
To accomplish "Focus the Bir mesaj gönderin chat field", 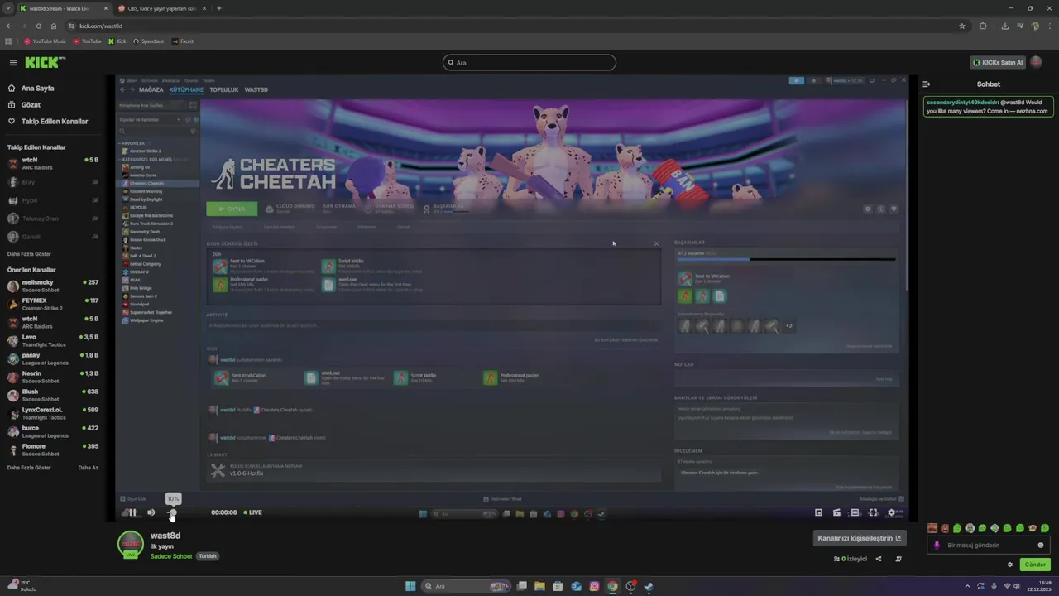I will coord(990,545).
